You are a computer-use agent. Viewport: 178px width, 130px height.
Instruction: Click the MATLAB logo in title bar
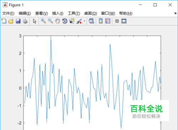(x=5, y=5)
